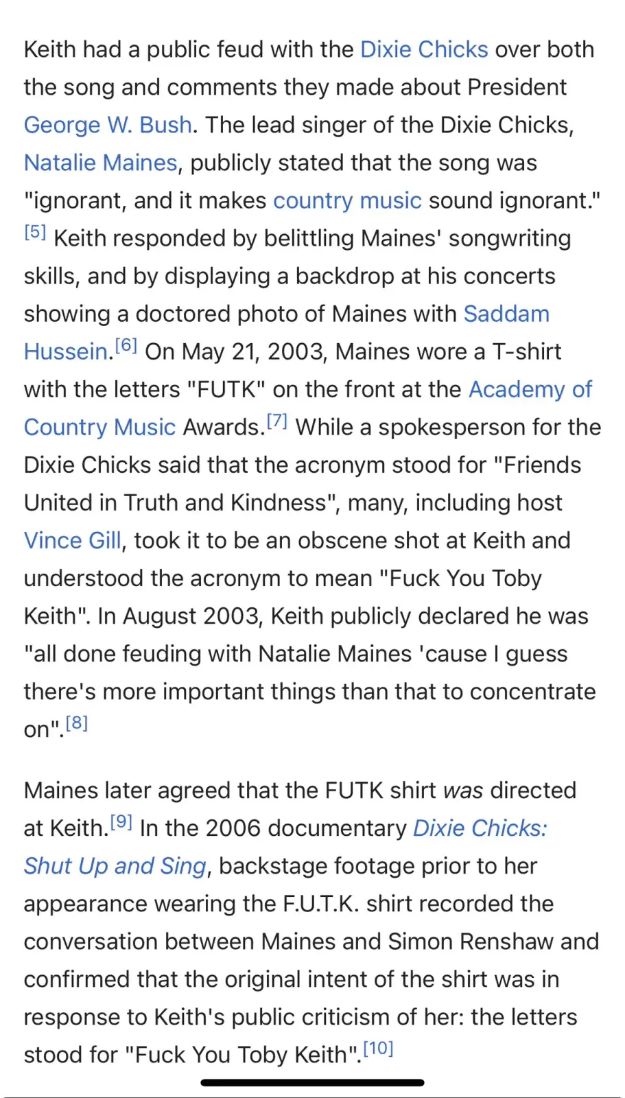This screenshot has width=625, height=1098.
Task: Open the 'Shut Up and Sing' link
Action: click(115, 867)
